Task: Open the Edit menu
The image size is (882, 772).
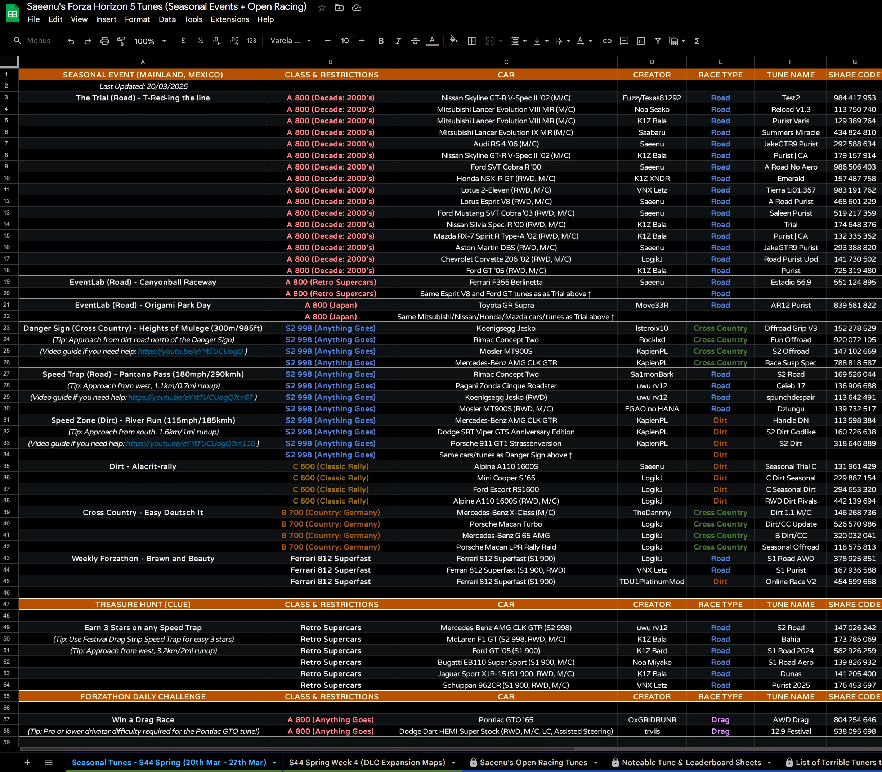Action: 55,19
